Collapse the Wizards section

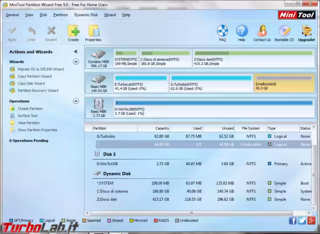76,62
